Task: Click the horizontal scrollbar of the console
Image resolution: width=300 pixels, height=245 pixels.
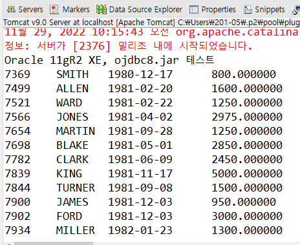Action: 54,244
